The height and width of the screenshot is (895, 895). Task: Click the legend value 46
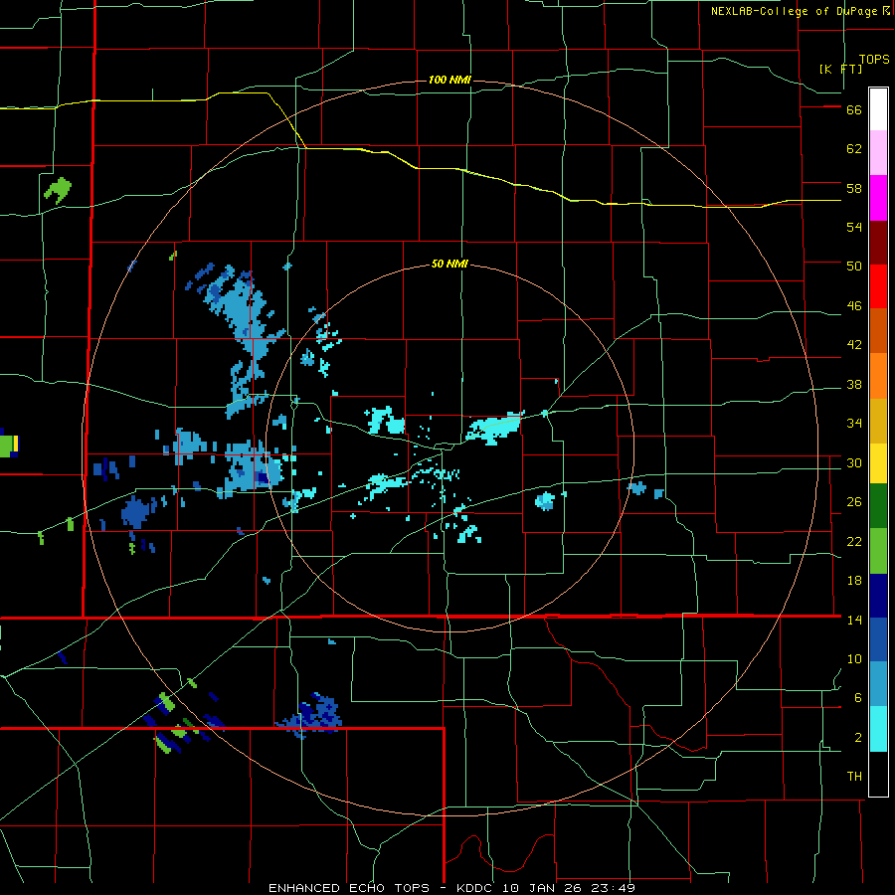tap(854, 306)
